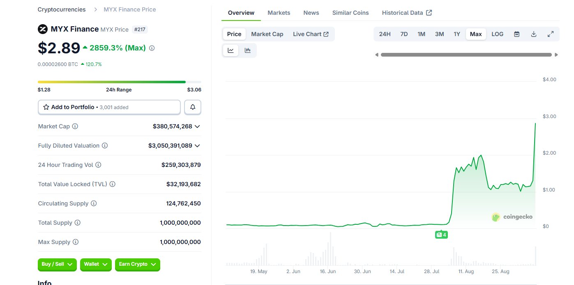Select the candlestick chart view icon

click(248, 50)
